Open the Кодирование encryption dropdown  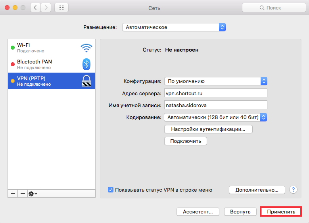tap(216, 117)
